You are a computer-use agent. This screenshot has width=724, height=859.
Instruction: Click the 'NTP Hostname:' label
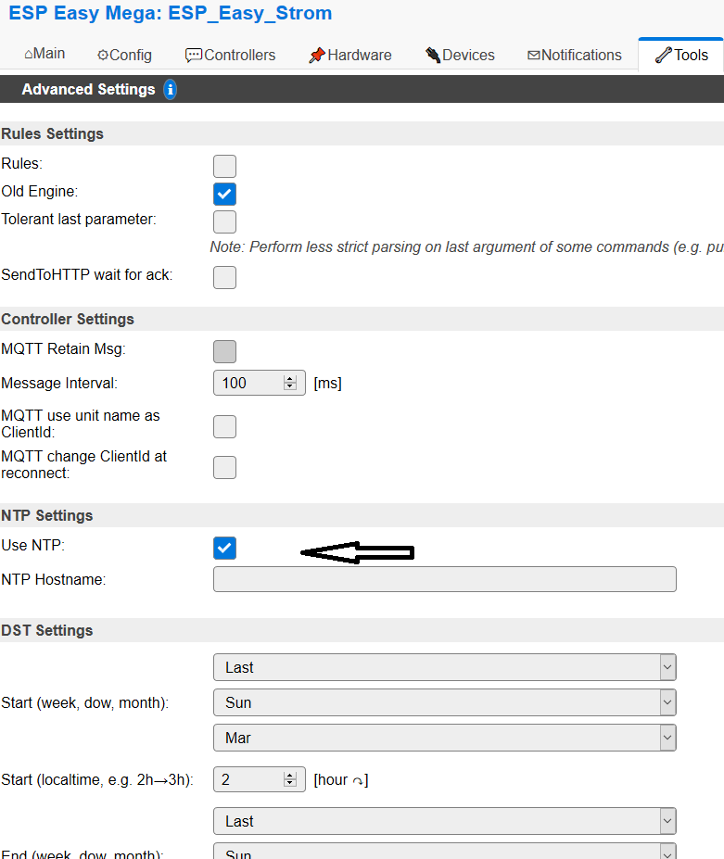coord(53,579)
